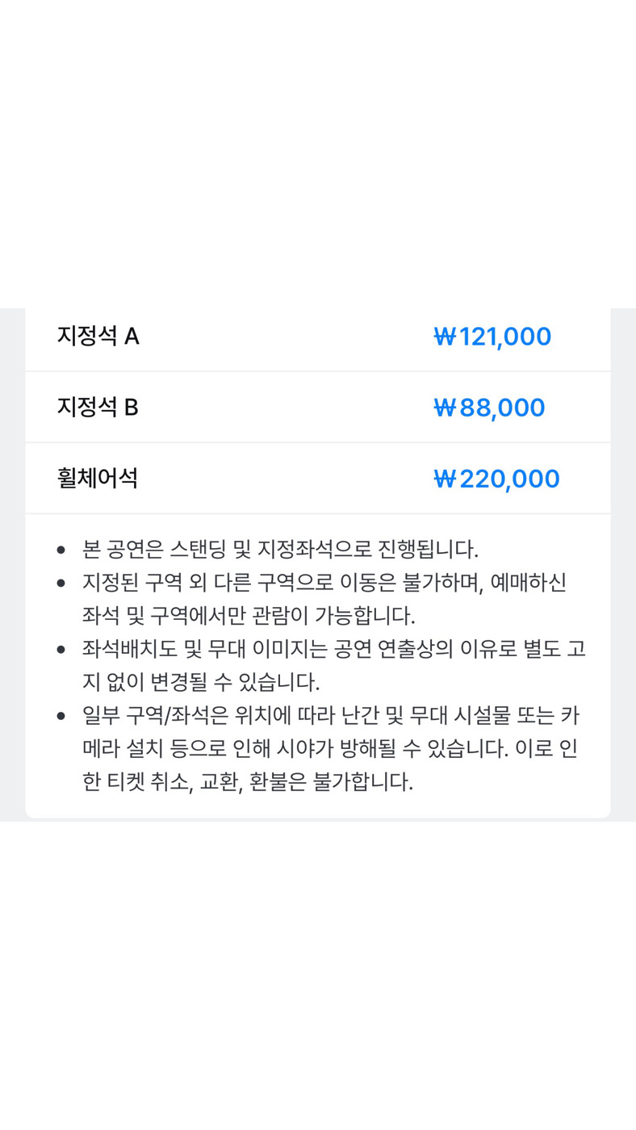Click the notice about 스탠딩 및 지정좌석
The height and width of the screenshot is (1130, 636).
point(280,550)
